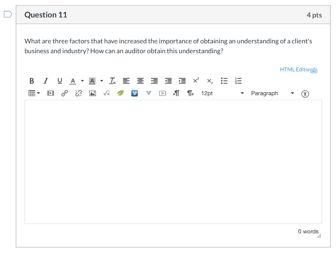Decrease indent of the paragraph
The image size is (336, 255).
pyautogui.click(x=168, y=81)
